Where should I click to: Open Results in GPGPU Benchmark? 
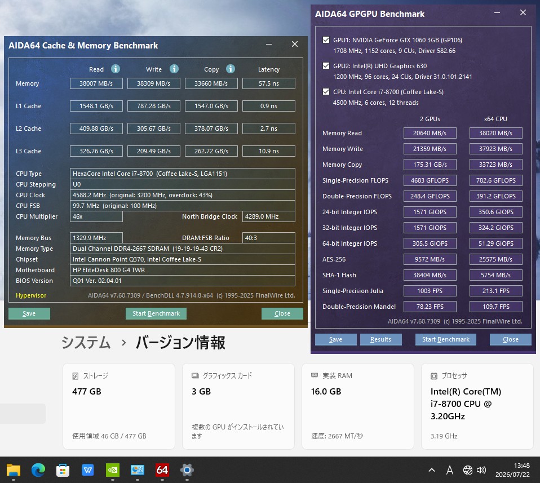click(381, 339)
